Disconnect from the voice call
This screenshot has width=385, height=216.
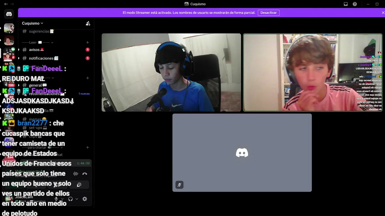pyautogui.click(x=85, y=174)
